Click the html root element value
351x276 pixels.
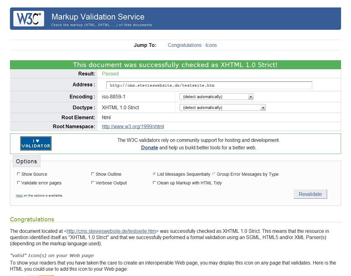click(x=106, y=118)
